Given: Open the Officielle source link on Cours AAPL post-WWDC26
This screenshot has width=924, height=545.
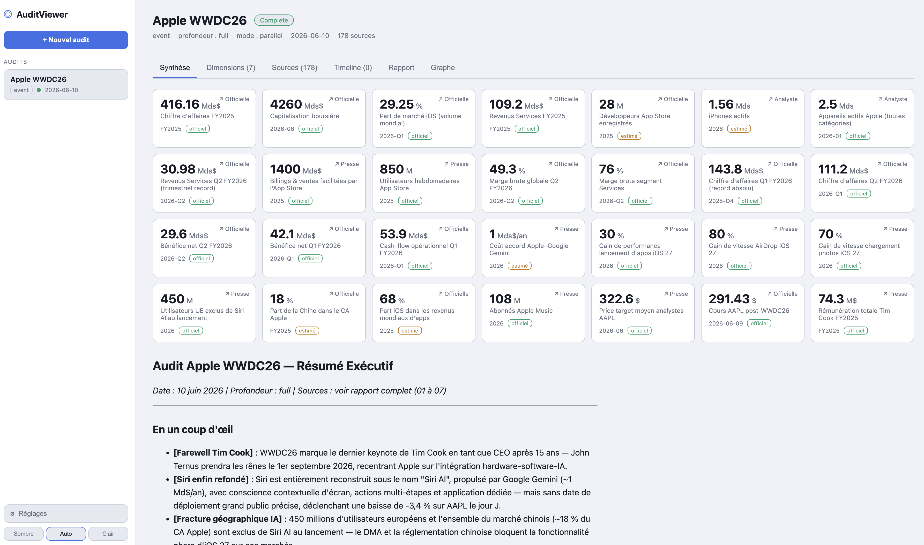Looking at the screenshot, I should pos(783,294).
